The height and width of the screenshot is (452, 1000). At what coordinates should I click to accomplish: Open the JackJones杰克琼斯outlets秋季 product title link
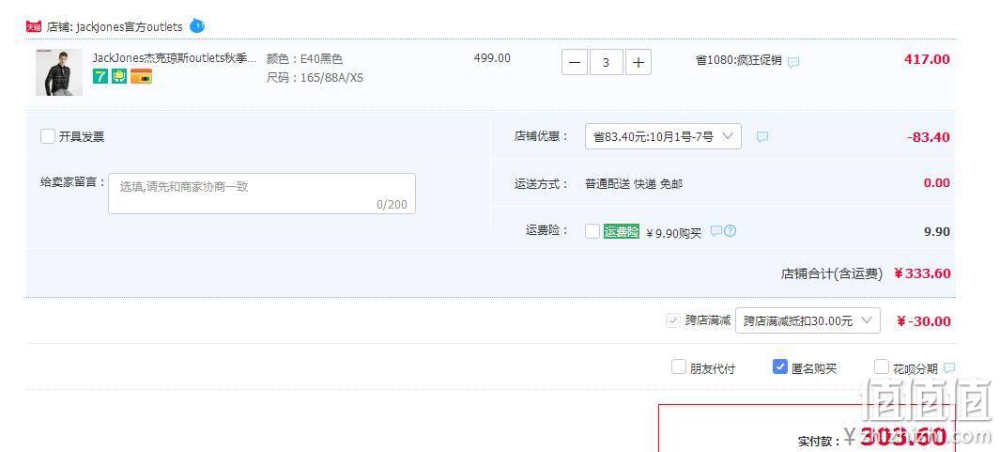174,58
